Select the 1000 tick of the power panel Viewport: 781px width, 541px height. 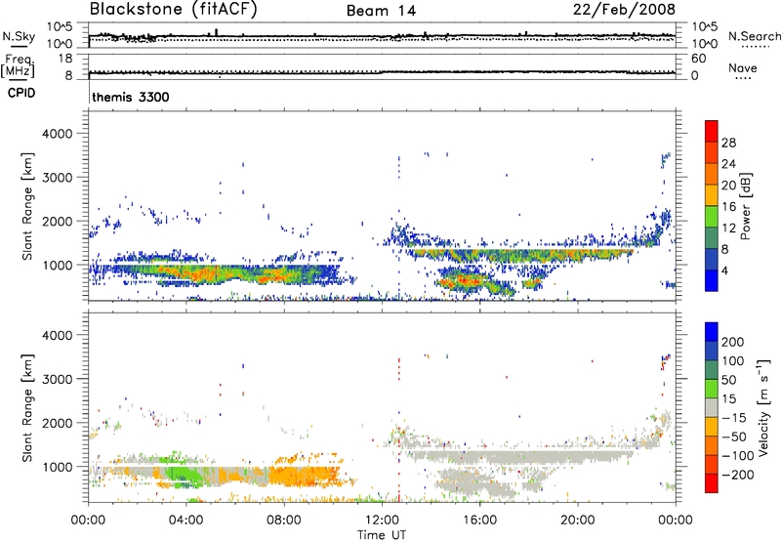(x=58, y=265)
